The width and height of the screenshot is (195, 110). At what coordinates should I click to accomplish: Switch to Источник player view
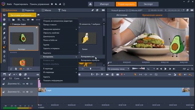(x=122, y=15)
